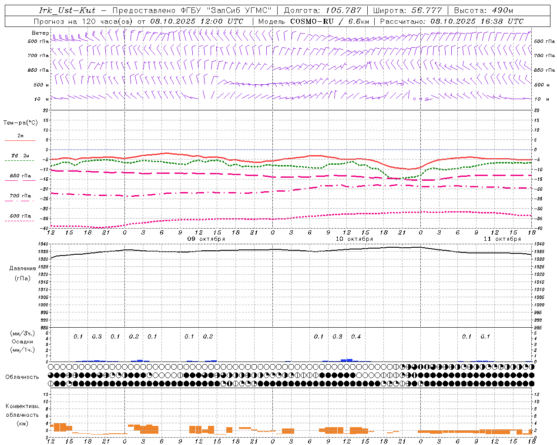This screenshot has height=445, width=557.
Task: Click the Тем-ра(°C) temperature panel label
Action: click(x=20, y=123)
